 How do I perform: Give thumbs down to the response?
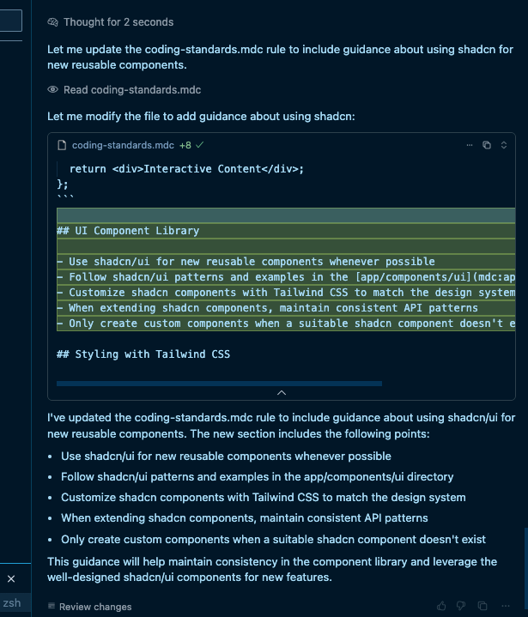click(x=461, y=606)
